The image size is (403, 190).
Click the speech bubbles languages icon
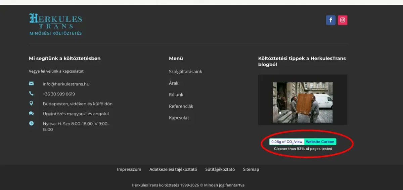(x=31, y=113)
